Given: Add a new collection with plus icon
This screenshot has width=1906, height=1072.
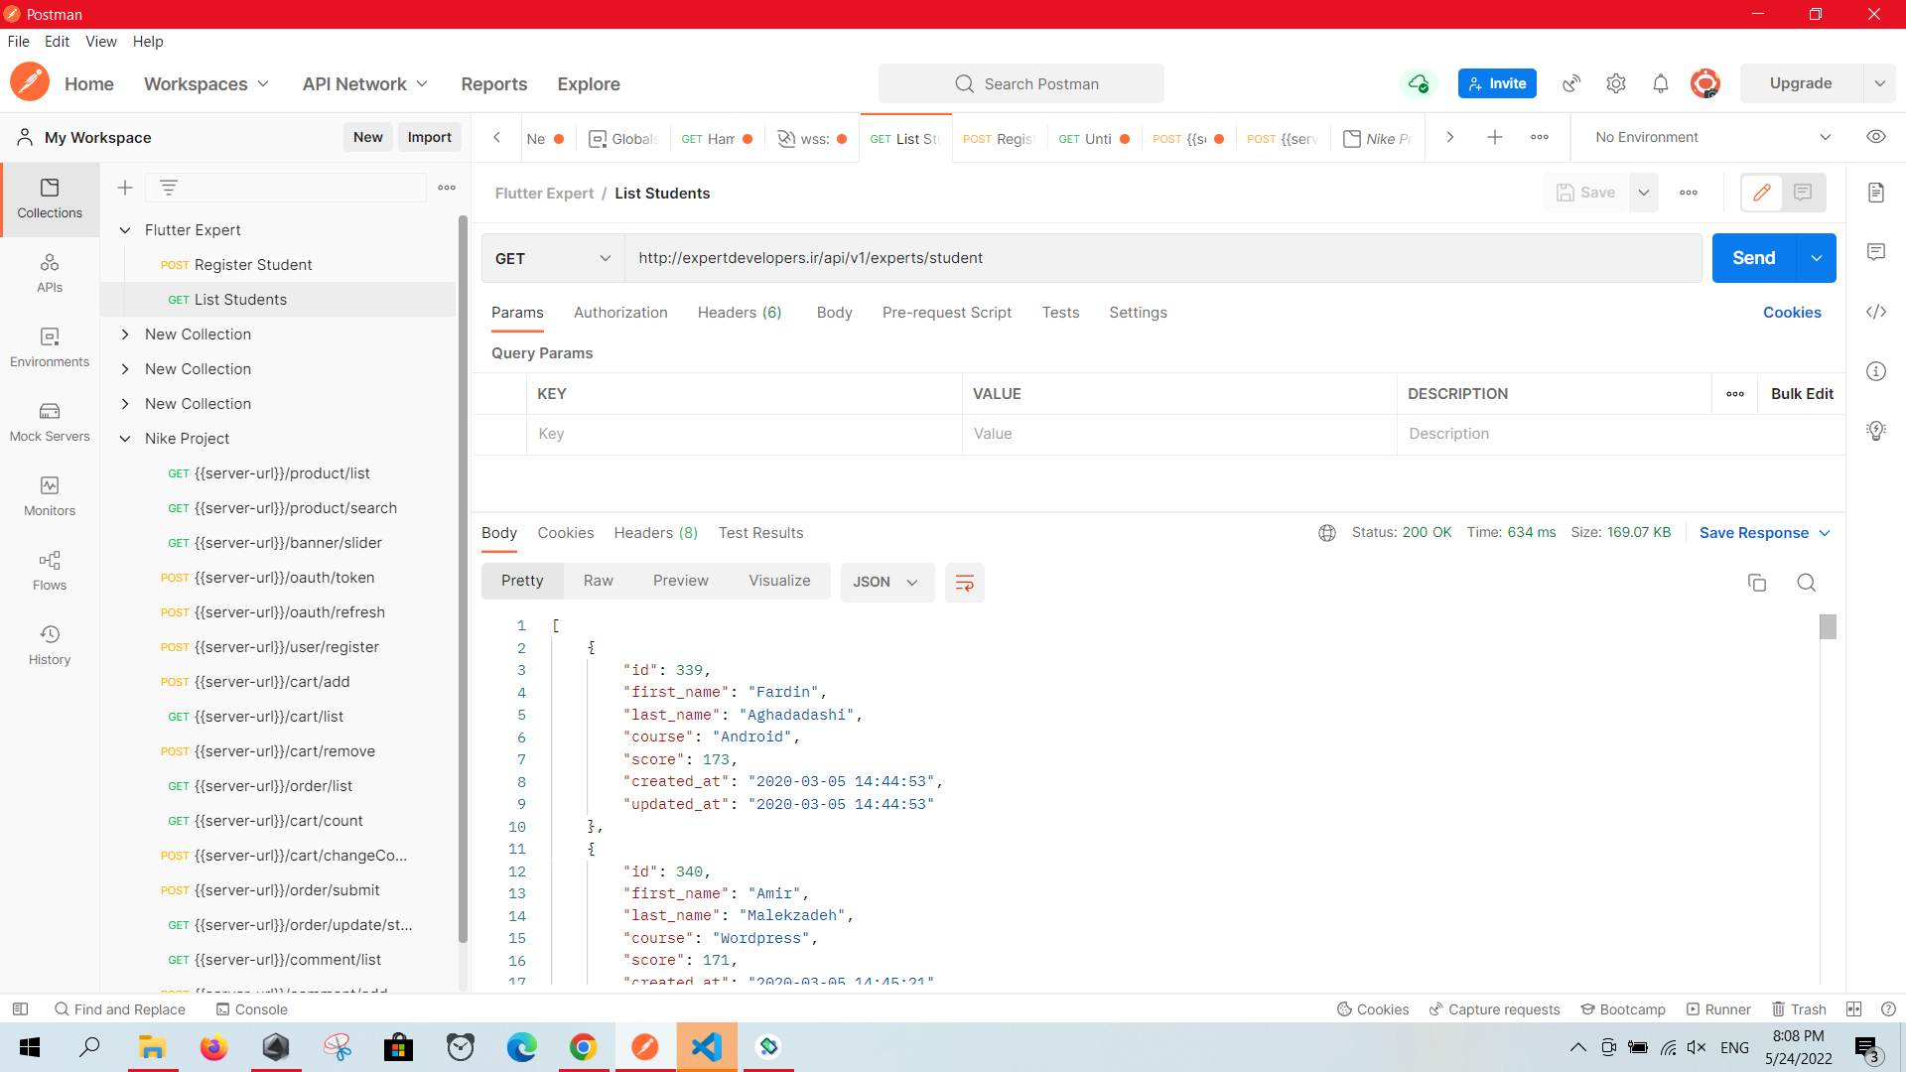Looking at the screenshot, I should point(125,188).
